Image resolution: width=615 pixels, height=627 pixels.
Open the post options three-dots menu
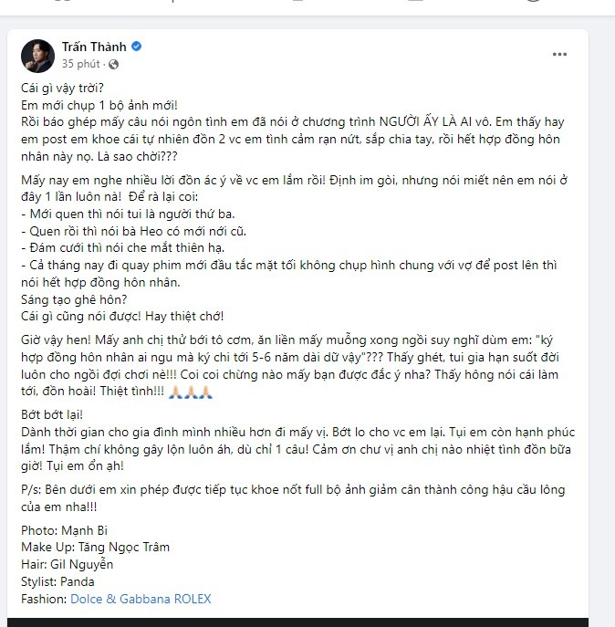(x=559, y=55)
